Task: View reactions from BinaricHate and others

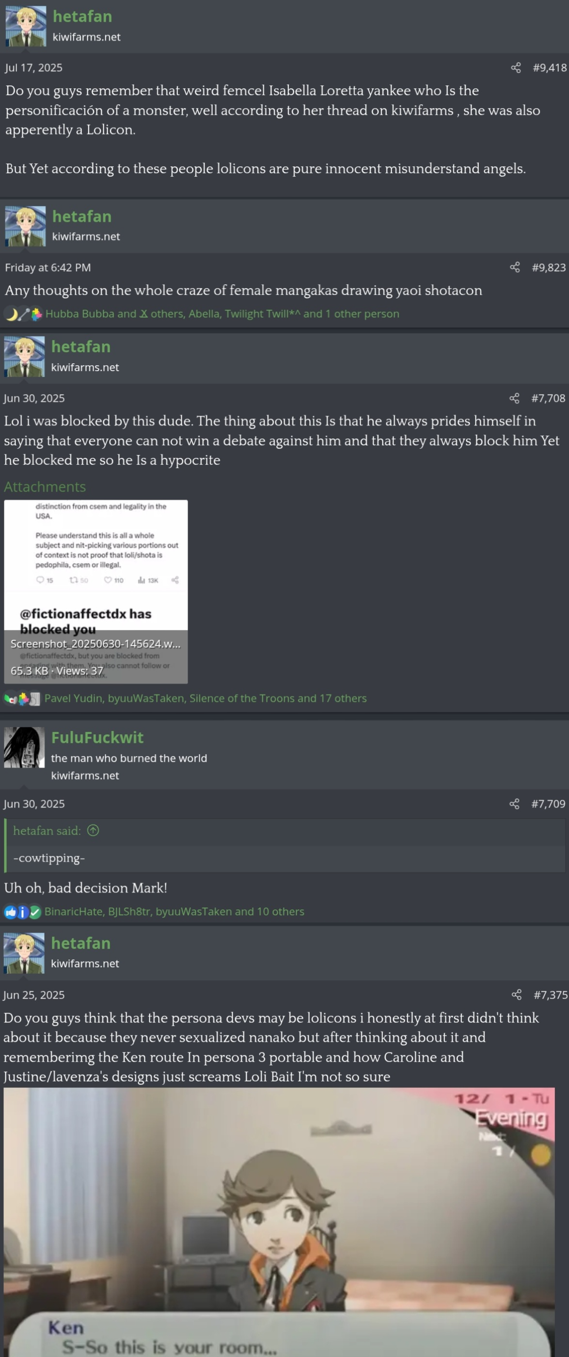Action: tap(174, 911)
